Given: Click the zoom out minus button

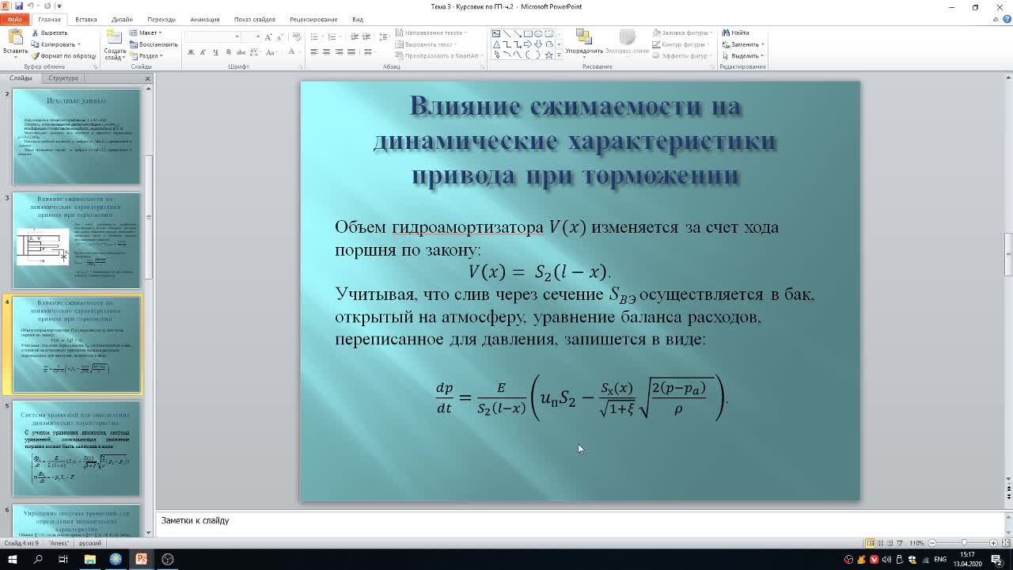Looking at the screenshot, I should coord(931,543).
